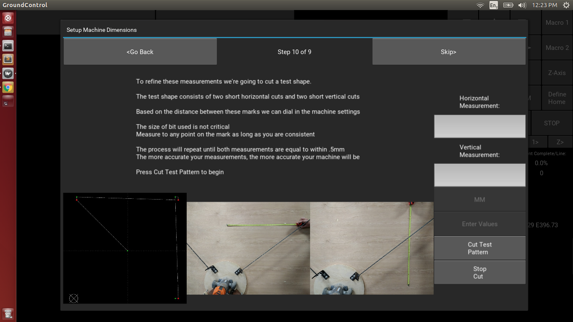Screen dimensions: 573x322
Task: Click <Go Back in the setup wizard
Action: click(x=140, y=52)
